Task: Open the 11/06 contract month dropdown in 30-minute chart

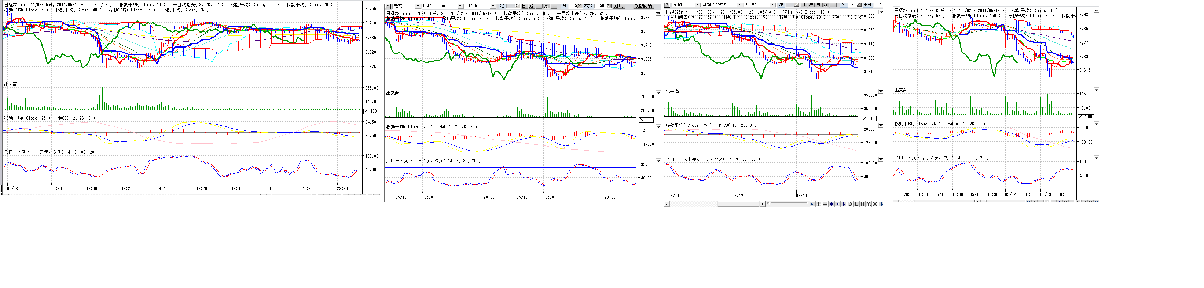Action: point(772,4)
